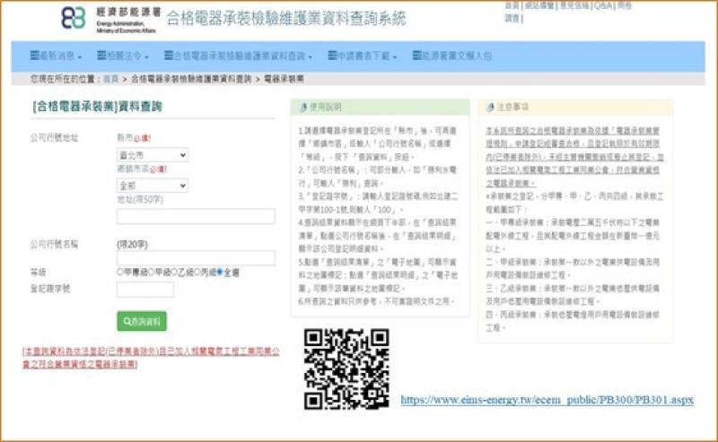Select the 甲級 radio button
Viewport: 718px width, 442px height.
pyautogui.click(x=152, y=272)
